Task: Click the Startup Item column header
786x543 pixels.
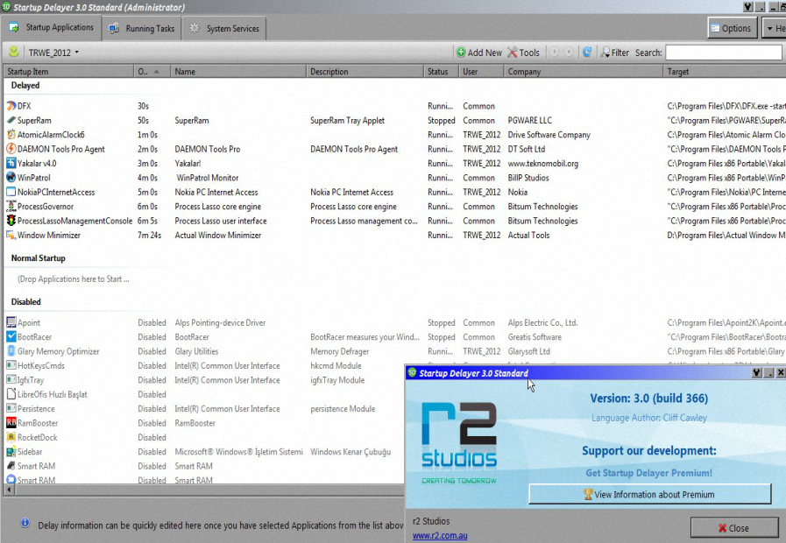Action: 68,72
